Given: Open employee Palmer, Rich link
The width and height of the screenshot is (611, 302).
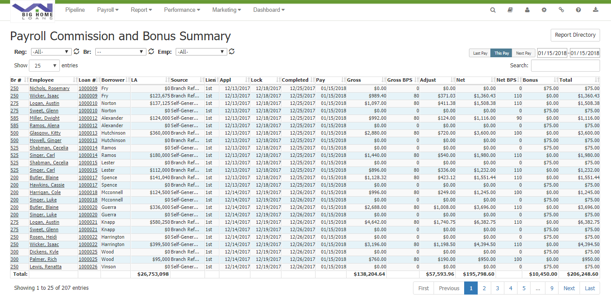Looking at the screenshot, I should 43,260.
